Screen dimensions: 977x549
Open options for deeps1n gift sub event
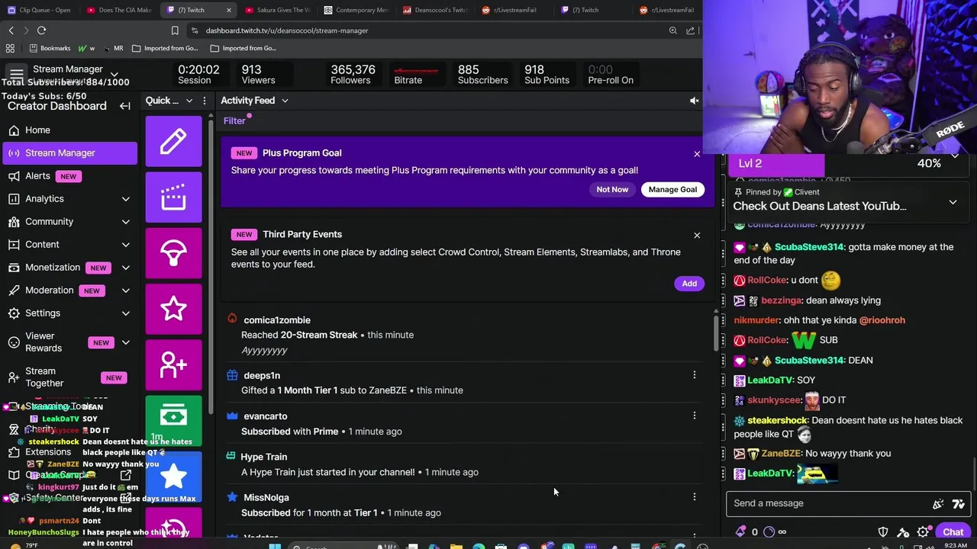tap(694, 375)
